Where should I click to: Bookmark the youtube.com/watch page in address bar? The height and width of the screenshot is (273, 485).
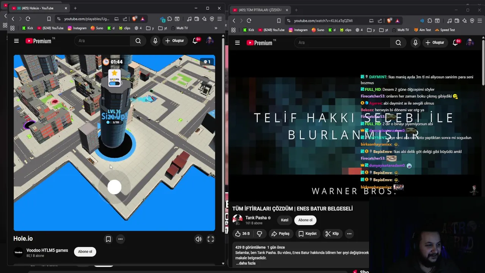[x=279, y=21]
